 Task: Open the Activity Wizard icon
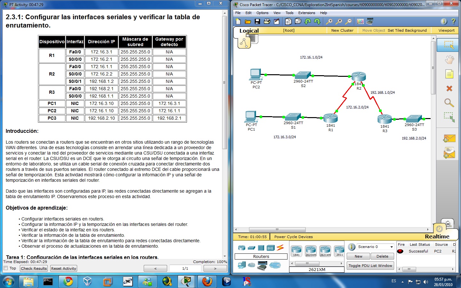click(x=277, y=21)
